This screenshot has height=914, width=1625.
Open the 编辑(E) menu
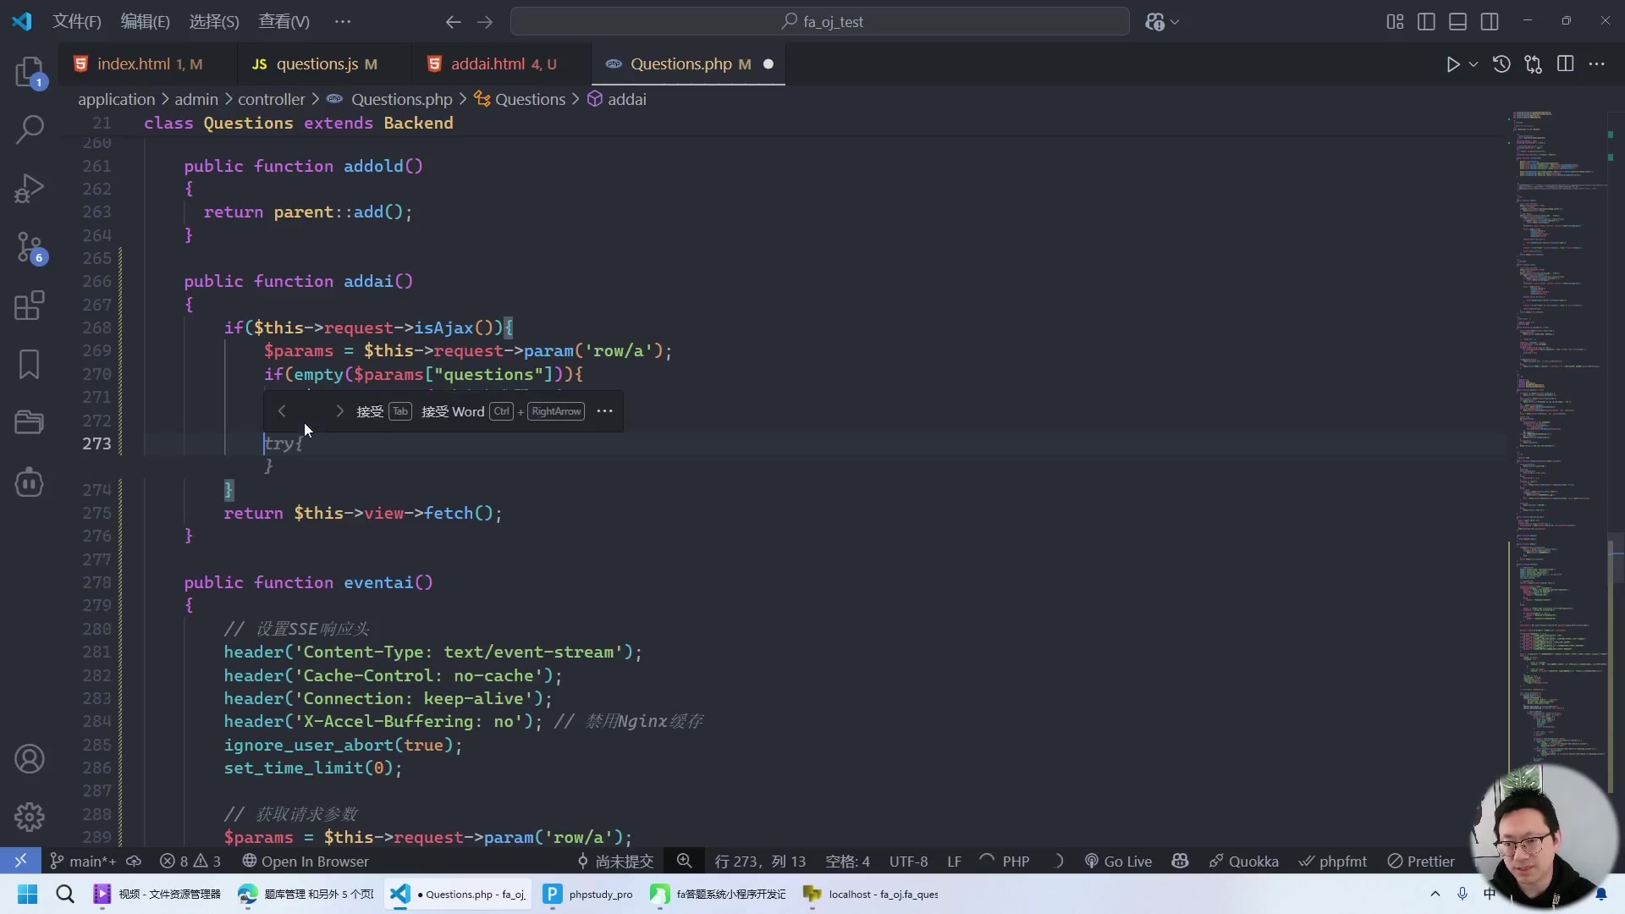pyautogui.click(x=145, y=22)
